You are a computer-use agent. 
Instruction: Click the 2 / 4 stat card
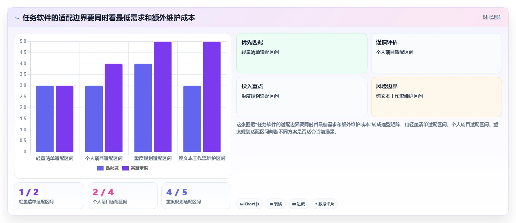pos(123,196)
